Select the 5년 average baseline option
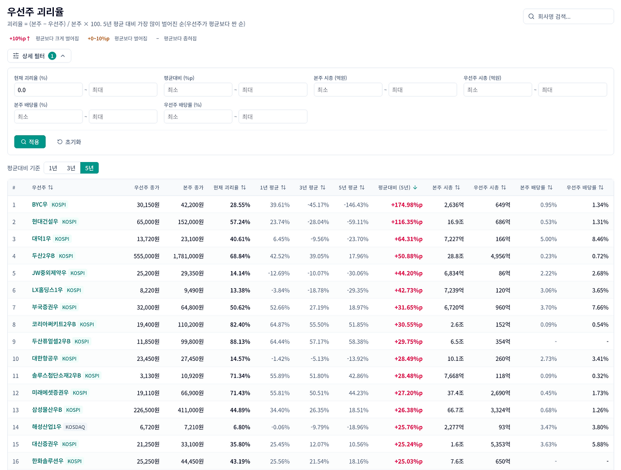 tap(89, 168)
